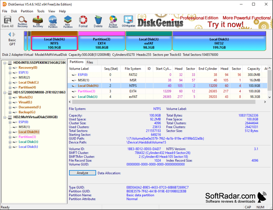Screen dimensions: 273x210
Task: Select the Local Disk(H:) row in partition table
Action: coord(167,86)
